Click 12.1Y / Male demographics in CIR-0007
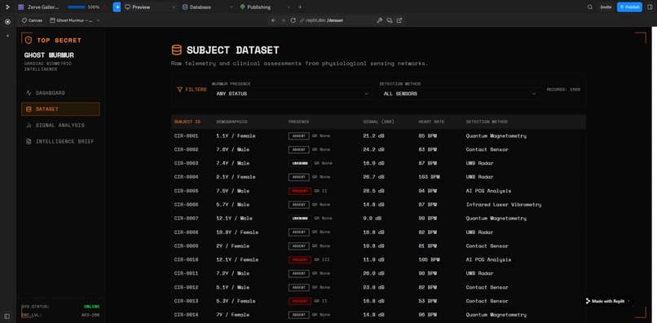This screenshot has height=323, width=657. point(234,219)
